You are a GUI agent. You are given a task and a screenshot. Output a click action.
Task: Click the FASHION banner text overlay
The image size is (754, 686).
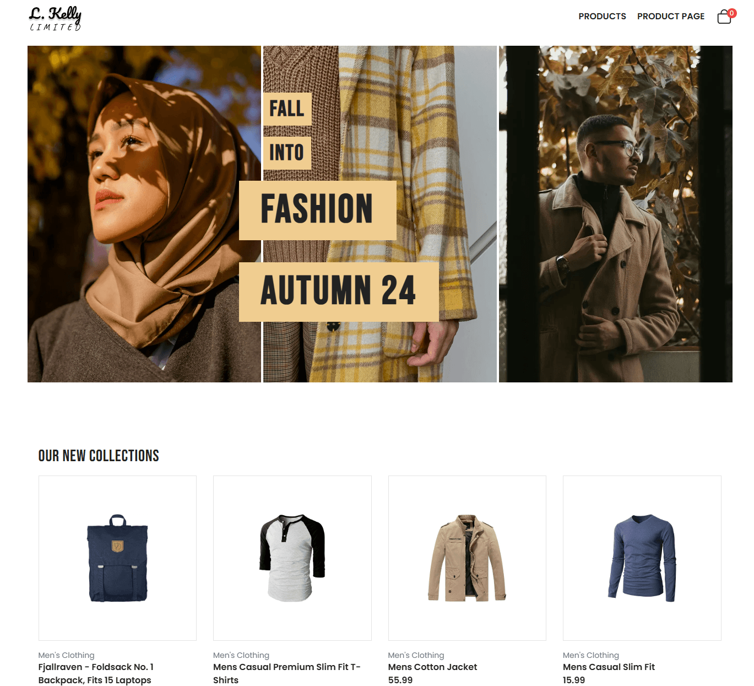[317, 209]
